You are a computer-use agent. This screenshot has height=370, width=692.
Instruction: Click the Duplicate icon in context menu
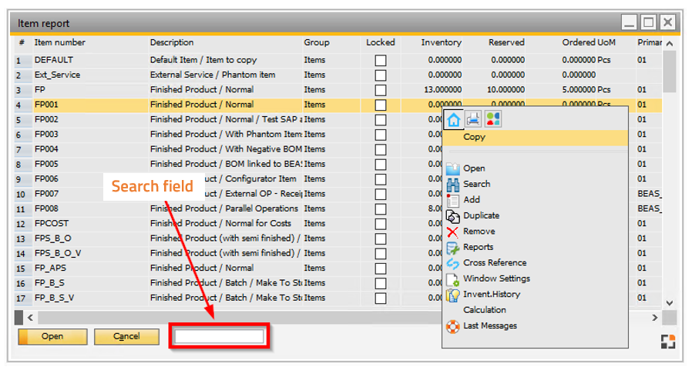click(453, 216)
